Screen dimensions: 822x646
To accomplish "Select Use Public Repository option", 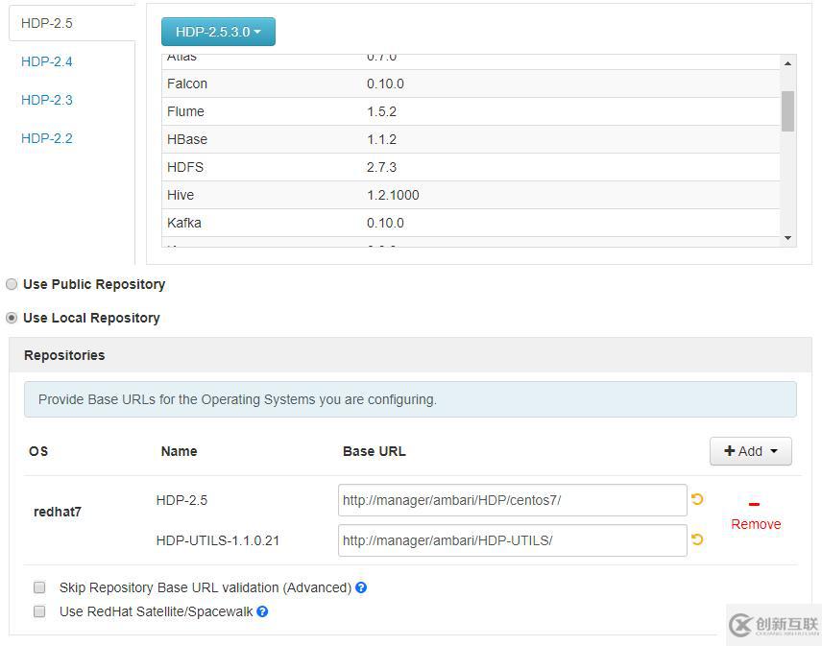I will coord(12,284).
